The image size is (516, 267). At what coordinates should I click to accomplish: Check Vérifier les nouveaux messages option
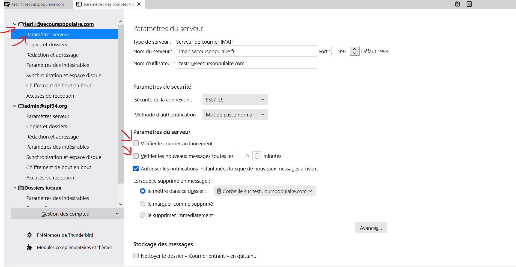136,156
